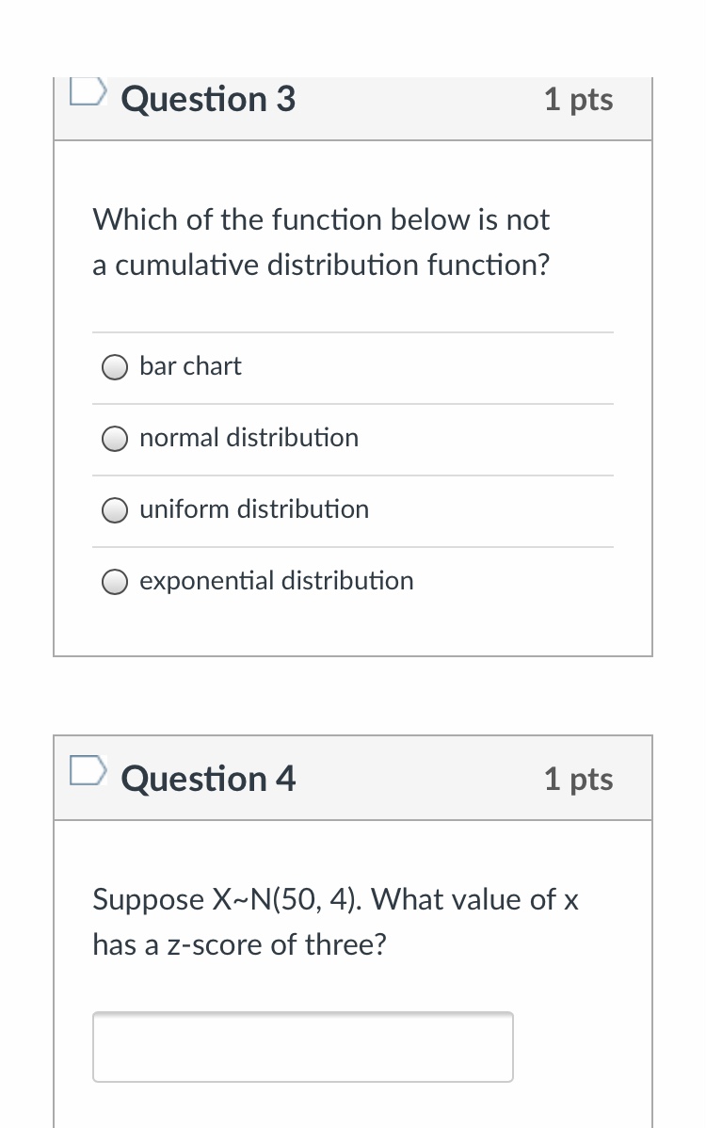Click the line "has a z-score of three?"

[x=239, y=944]
